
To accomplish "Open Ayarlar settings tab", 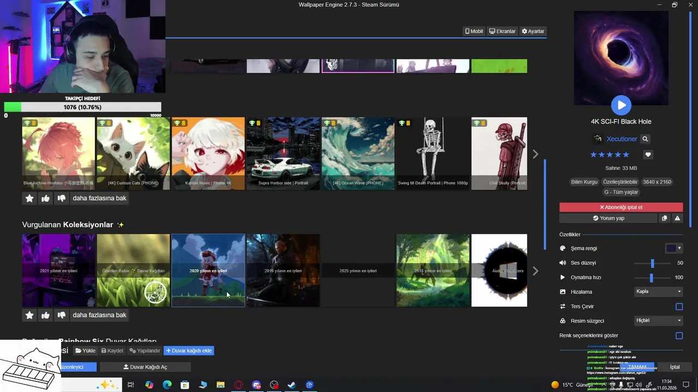I will pyautogui.click(x=533, y=31).
